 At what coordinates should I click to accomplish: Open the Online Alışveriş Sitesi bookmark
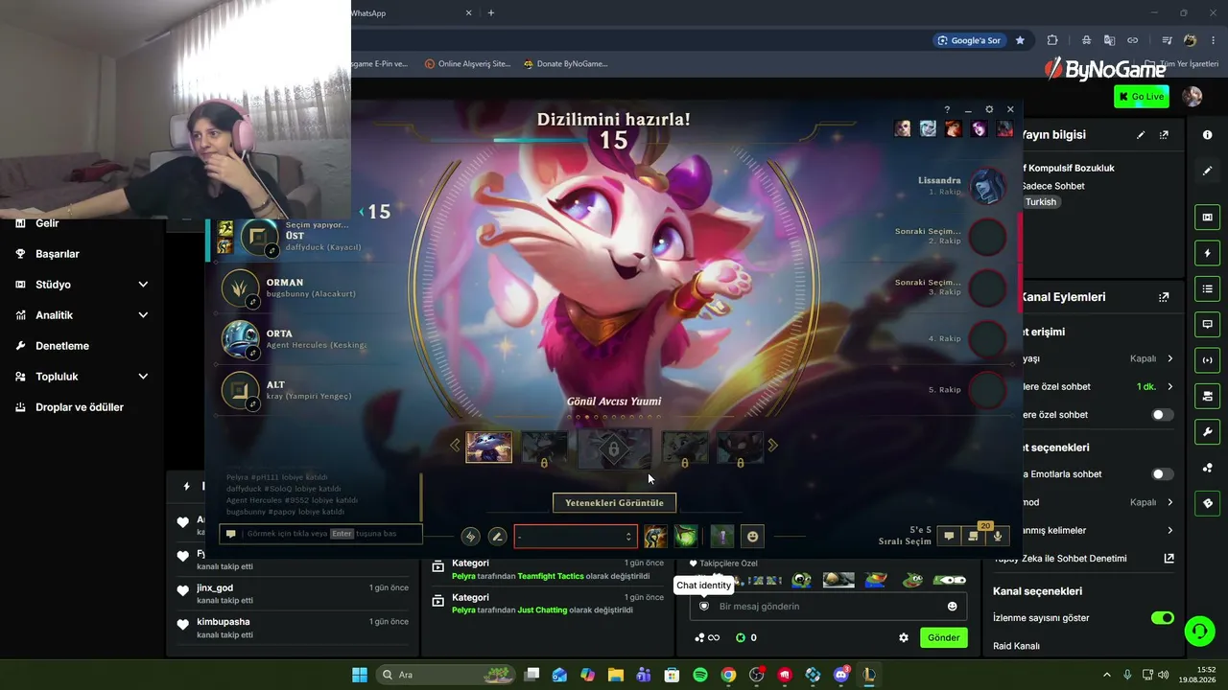click(x=467, y=64)
